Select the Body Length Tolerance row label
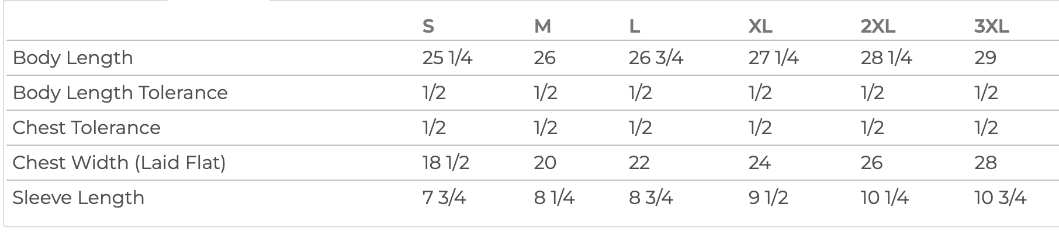This screenshot has width=1059, height=239. coord(120,93)
